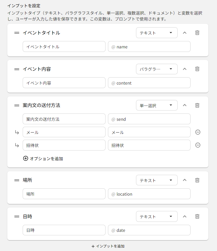This screenshot has height=251, width=217.
Task: Click インプットを追加 at the bottom
Action: 108,246
